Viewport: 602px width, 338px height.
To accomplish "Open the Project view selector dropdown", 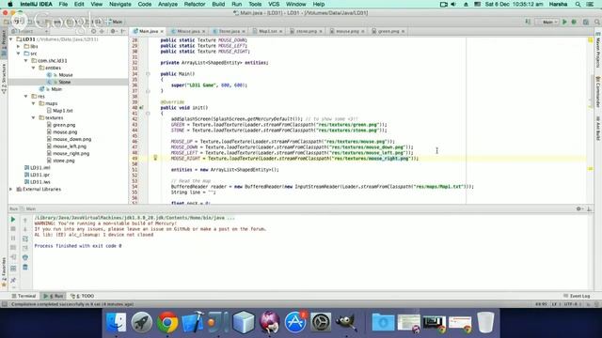I will coord(29,31).
